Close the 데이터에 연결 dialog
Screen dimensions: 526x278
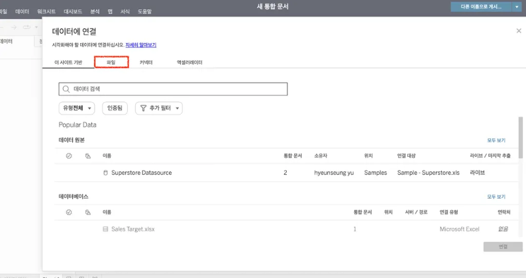[x=519, y=31]
